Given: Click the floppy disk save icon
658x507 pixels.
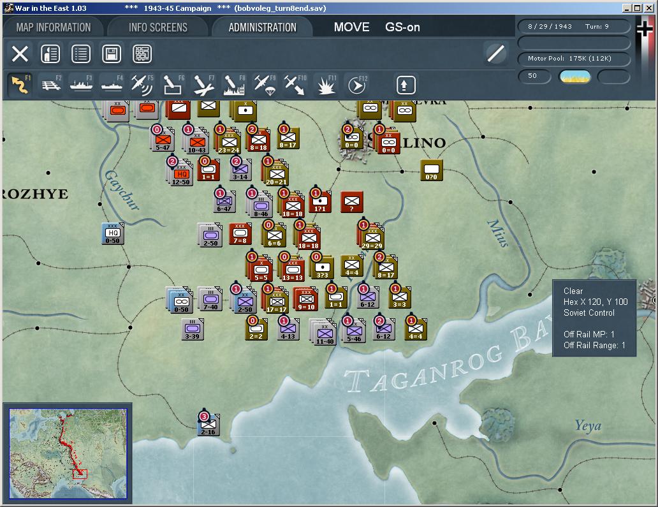Looking at the screenshot, I should (112, 54).
